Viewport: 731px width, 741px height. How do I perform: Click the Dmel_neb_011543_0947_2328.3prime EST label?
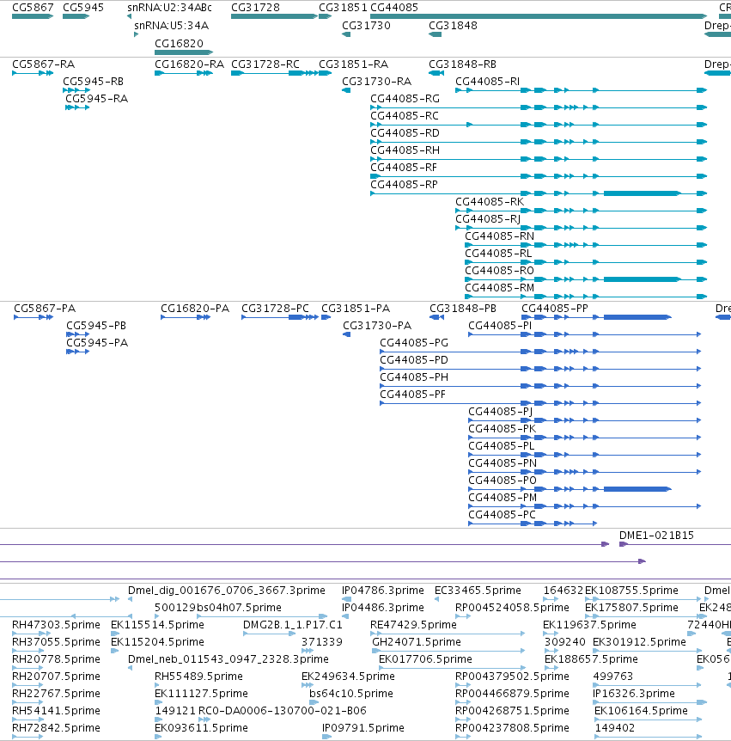click(228, 659)
